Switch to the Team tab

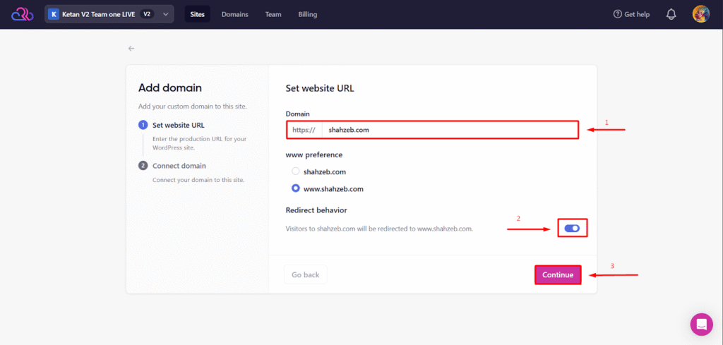tap(273, 14)
